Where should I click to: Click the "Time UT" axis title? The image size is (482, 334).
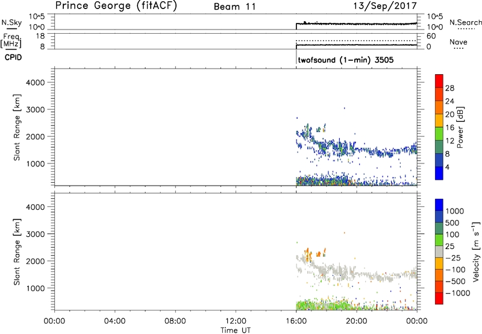pyautogui.click(x=236, y=330)
